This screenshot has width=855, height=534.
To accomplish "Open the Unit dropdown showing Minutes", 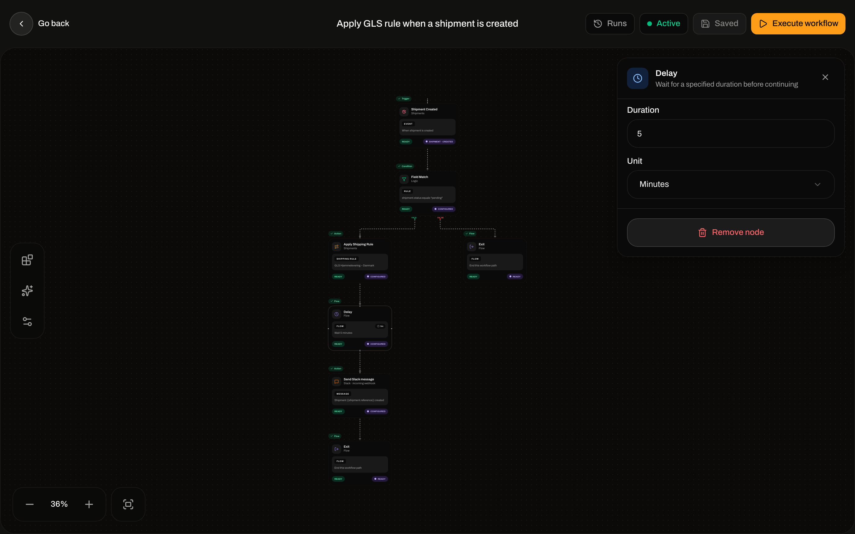I will pyautogui.click(x=731, y=184).
